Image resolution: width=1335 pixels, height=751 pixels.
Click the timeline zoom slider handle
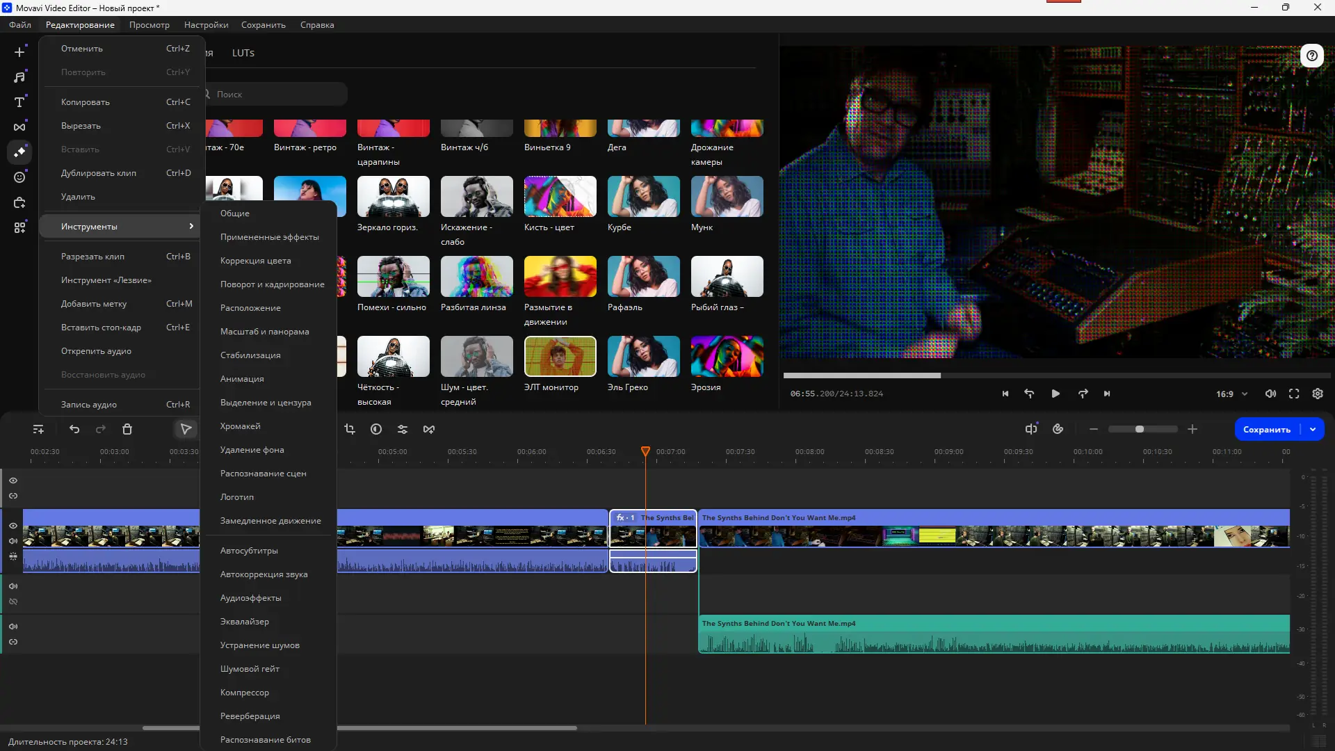click(x=1140, y=429)
